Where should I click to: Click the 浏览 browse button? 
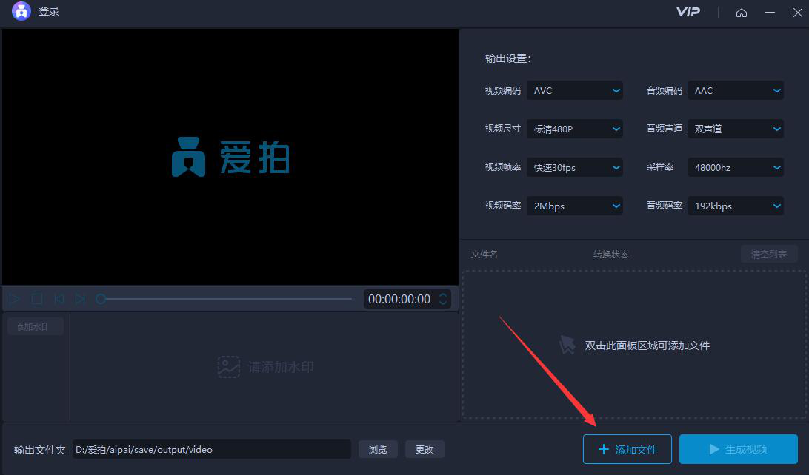378,449
